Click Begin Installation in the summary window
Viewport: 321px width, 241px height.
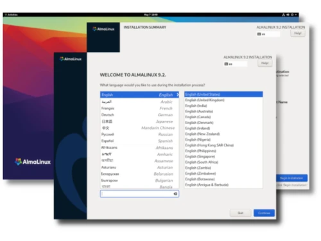(291, 178)
